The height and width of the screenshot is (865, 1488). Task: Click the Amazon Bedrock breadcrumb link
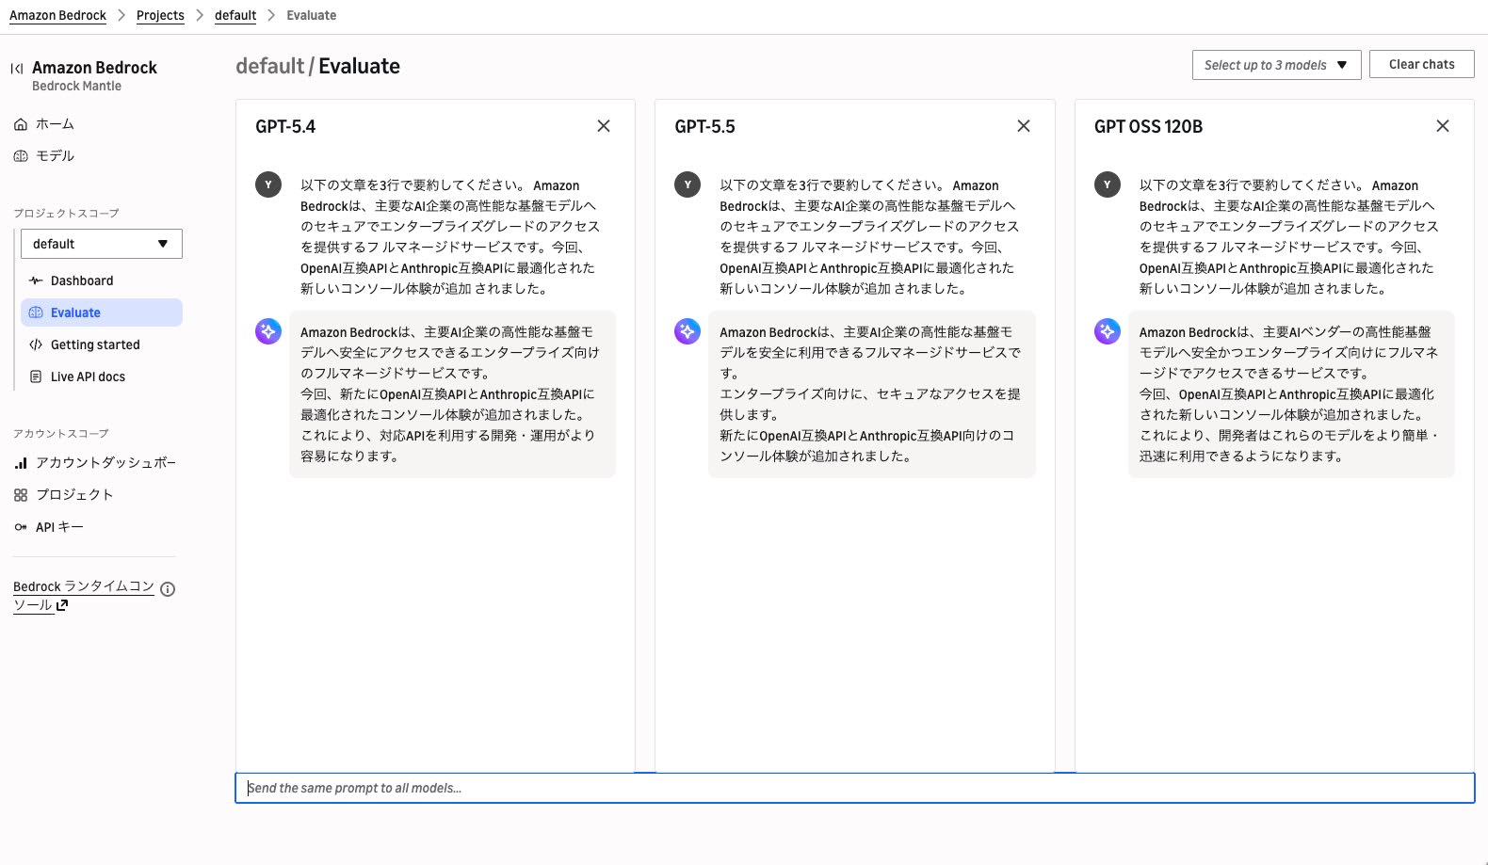[57, 15]
